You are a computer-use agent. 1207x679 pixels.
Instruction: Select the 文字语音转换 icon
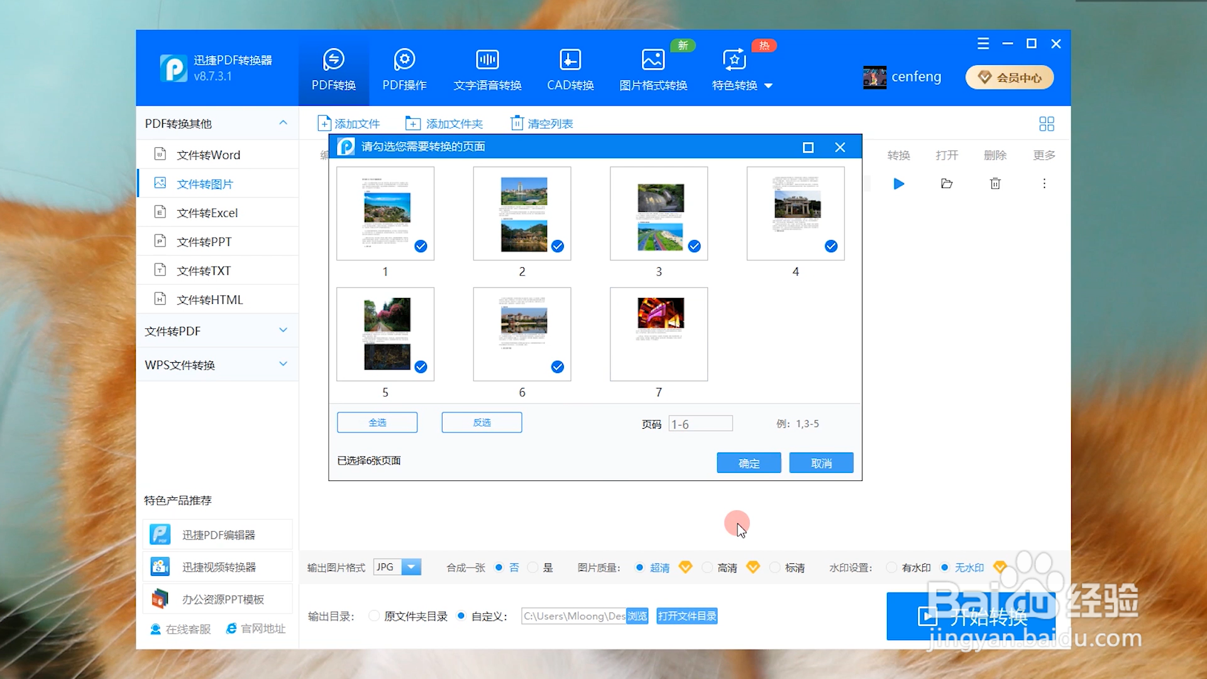coord(487,60)
